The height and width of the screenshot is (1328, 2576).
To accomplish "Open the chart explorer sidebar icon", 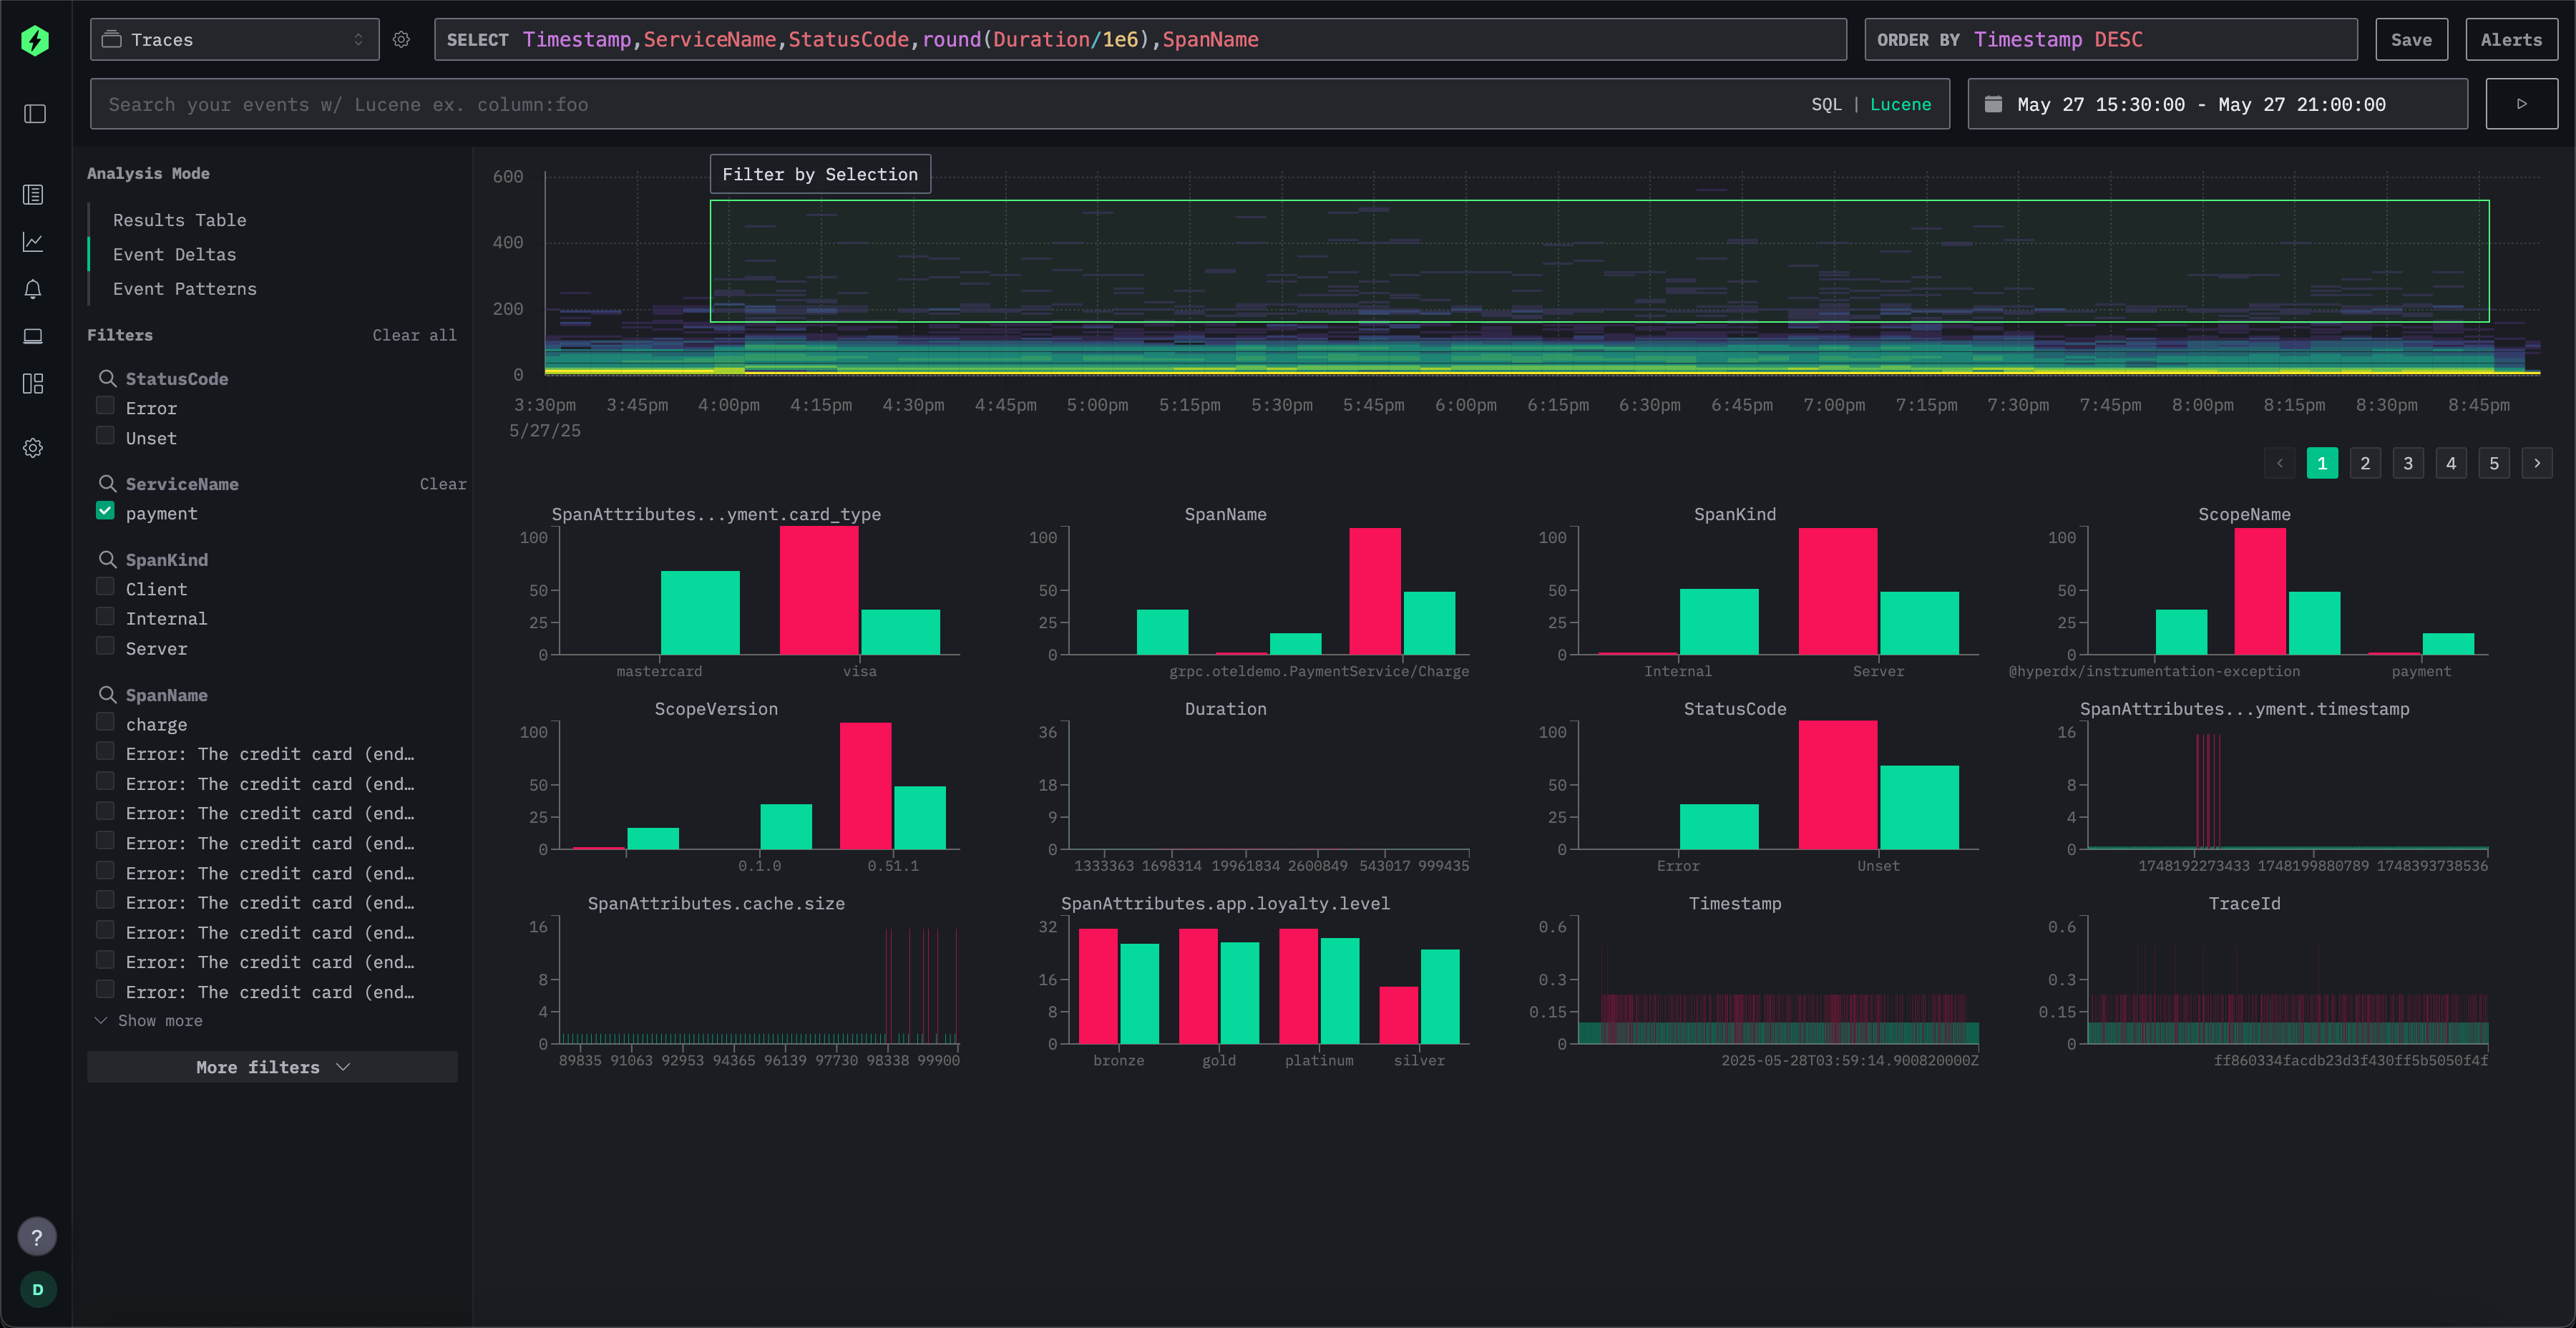I will coord(33,241).
